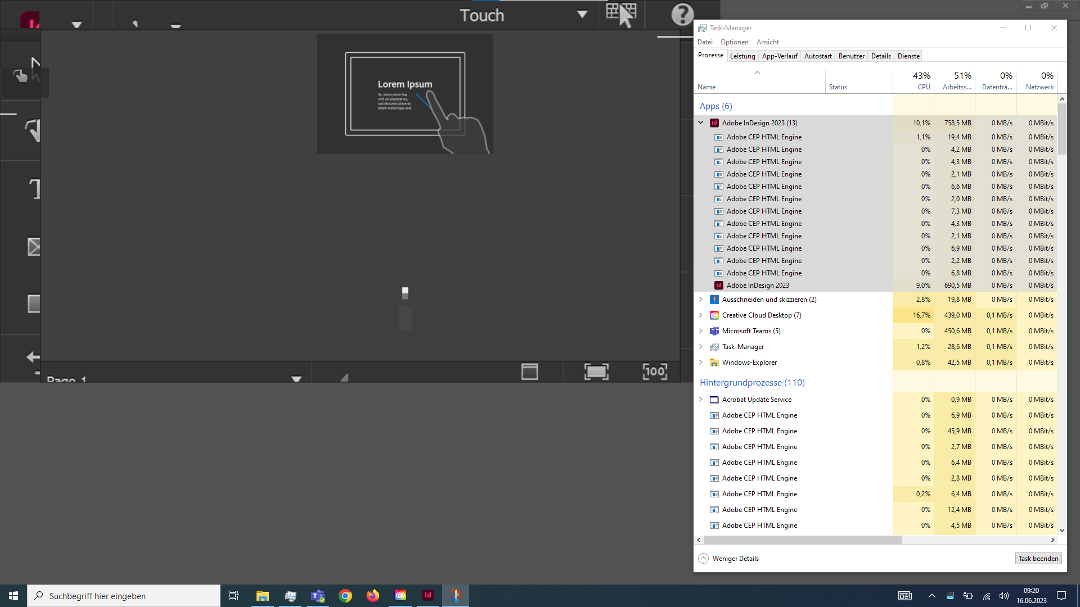1080x607 pixels.
Task: Open the Touch workspace dropdown
Action: pyautogui.click(x=582, y=15)
